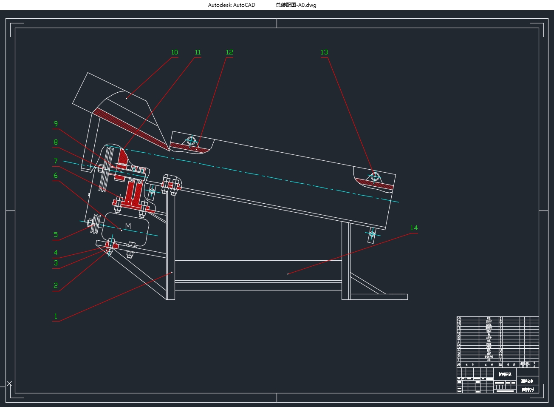Click the X marker at bottom-left corner
Image resolution: width=554 pixels, height=407 pixels.
pyautogui.click(x=9, y=384)
